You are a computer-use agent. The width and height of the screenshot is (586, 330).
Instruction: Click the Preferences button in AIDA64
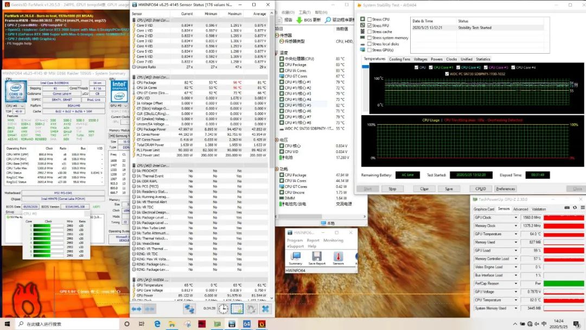[505, 189]
